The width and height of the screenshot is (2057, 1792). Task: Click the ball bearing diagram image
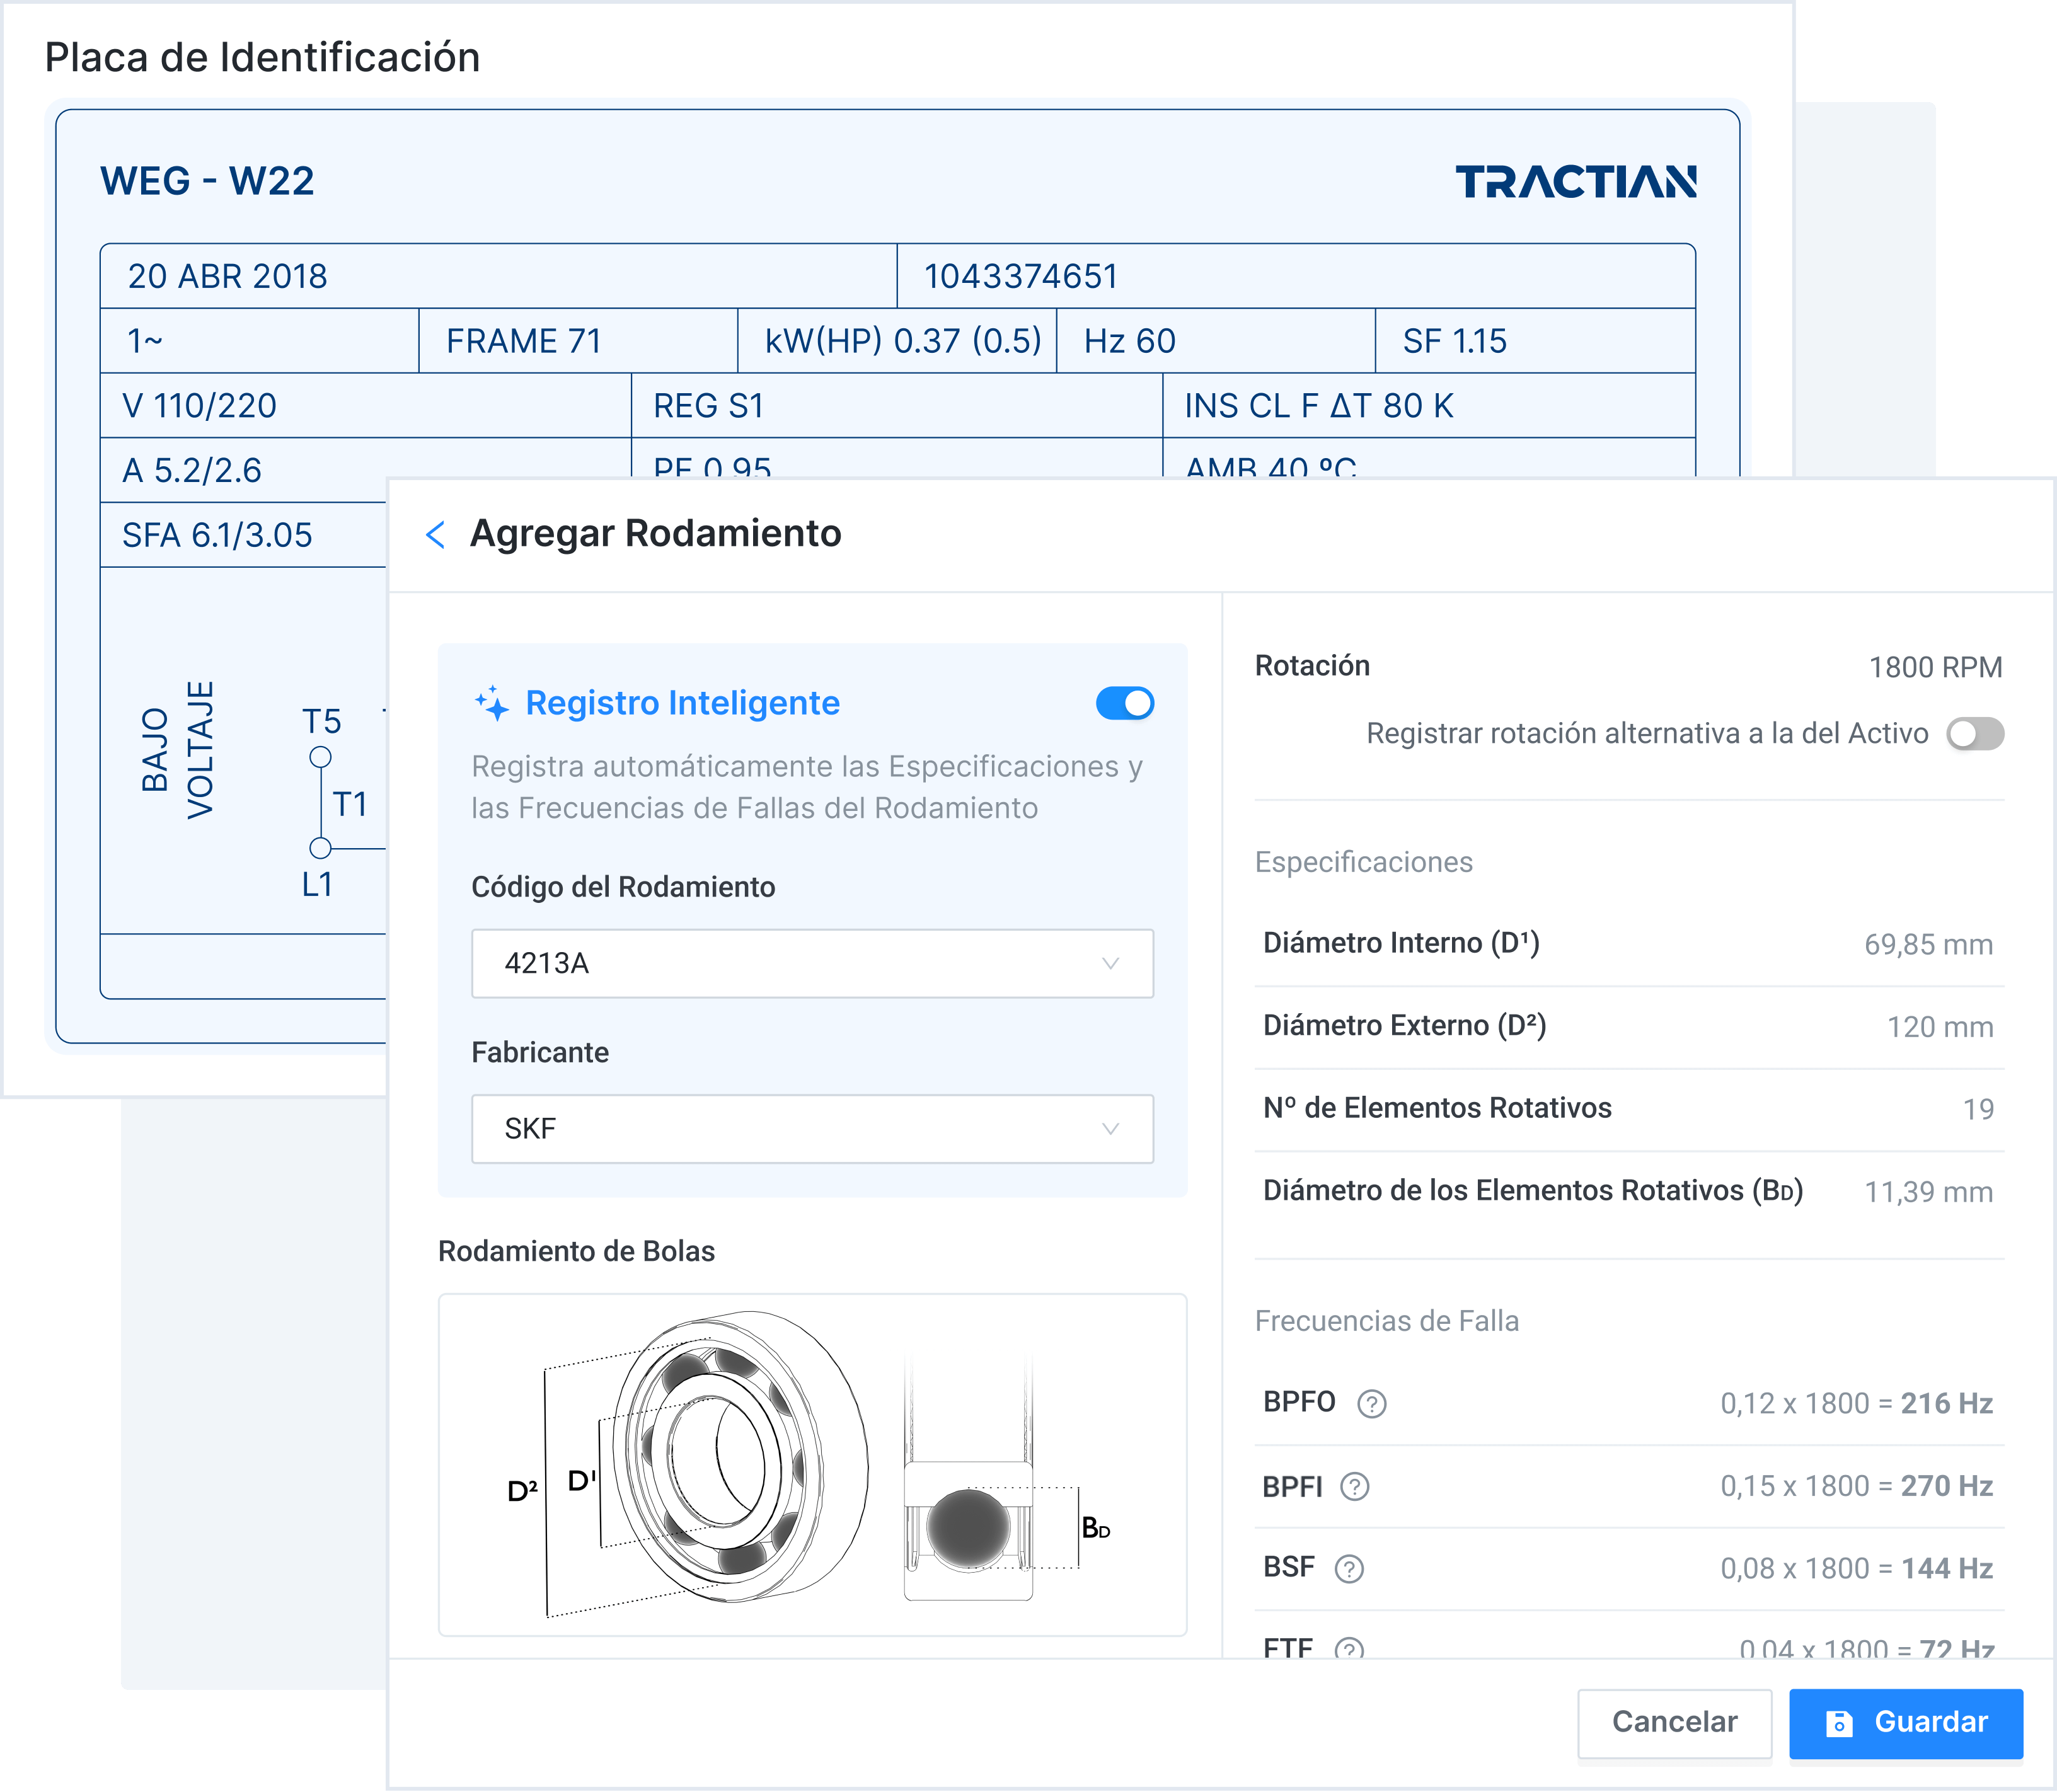click(x=811, y=1464)
